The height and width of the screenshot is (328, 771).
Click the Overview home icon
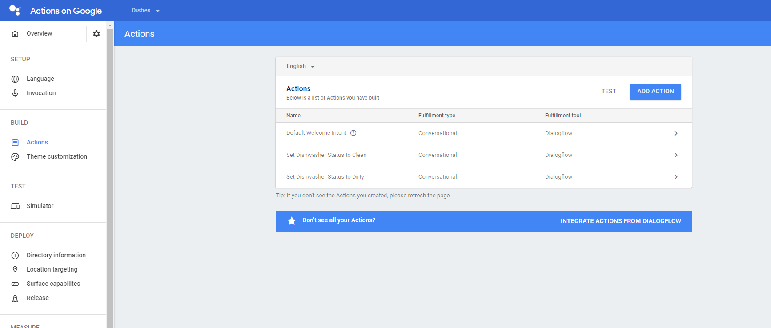tap(15, 34)
